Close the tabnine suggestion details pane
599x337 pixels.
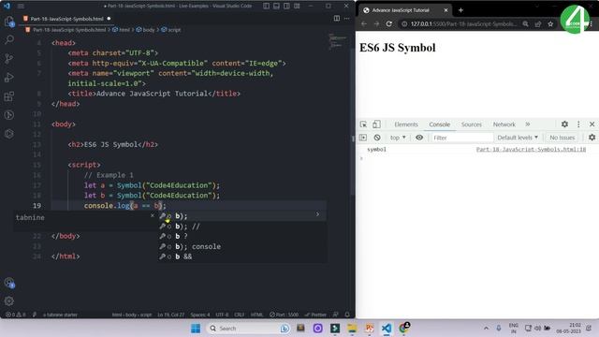click(x=152, y=216)
